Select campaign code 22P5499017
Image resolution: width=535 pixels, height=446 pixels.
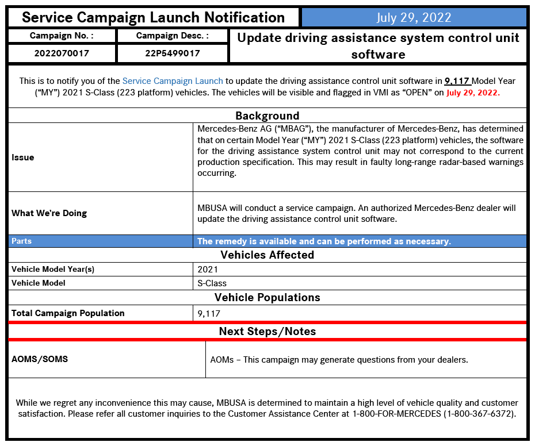pyautogui.click(x=173, y=53)
